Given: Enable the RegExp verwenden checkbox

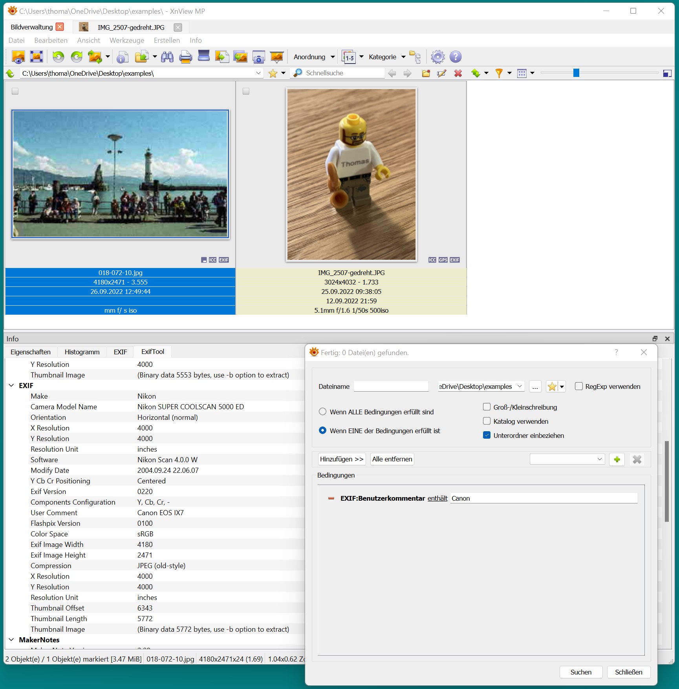Looking at the screenshot, I should point(578,386).
